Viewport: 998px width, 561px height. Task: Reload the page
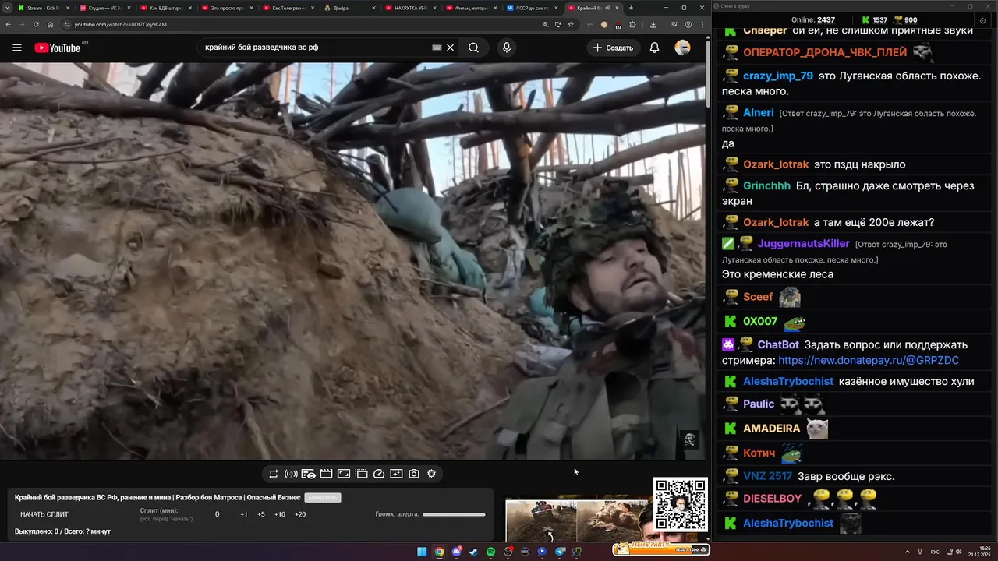tap(36, 24)
